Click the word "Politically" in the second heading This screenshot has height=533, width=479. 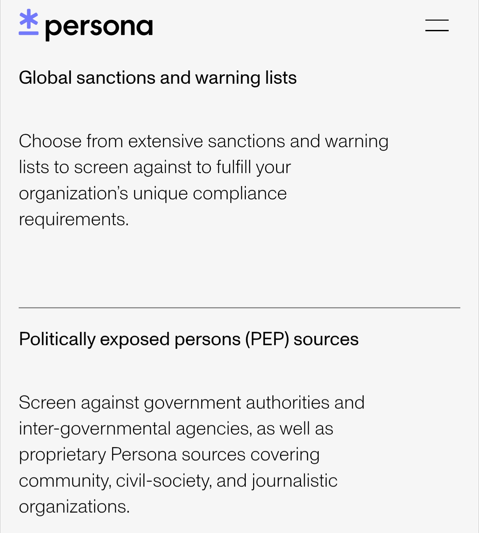click(x=57, y=339)
